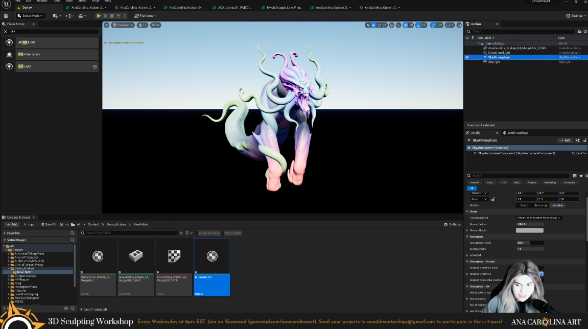
Task: Open the add content quick menu
Action: pos(56,16)
